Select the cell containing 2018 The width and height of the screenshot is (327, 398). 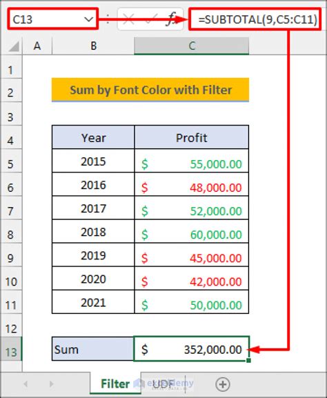point(93,232)
